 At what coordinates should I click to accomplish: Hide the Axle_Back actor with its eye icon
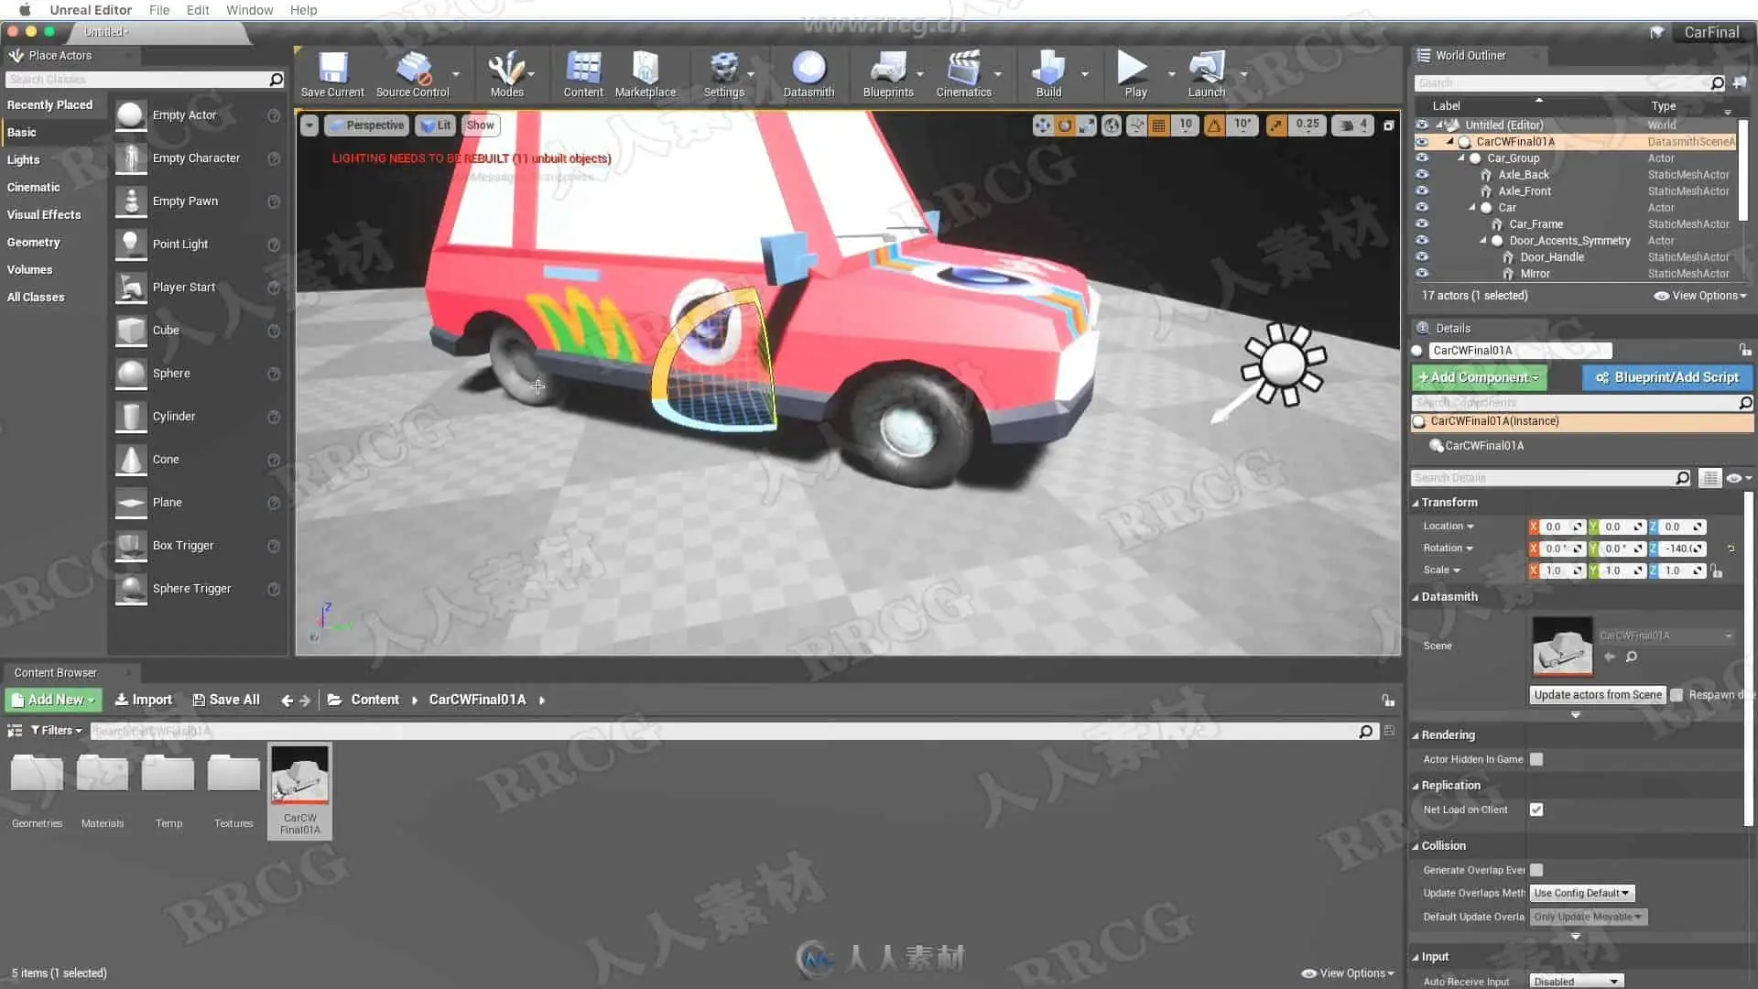[x=1422, y=174]
